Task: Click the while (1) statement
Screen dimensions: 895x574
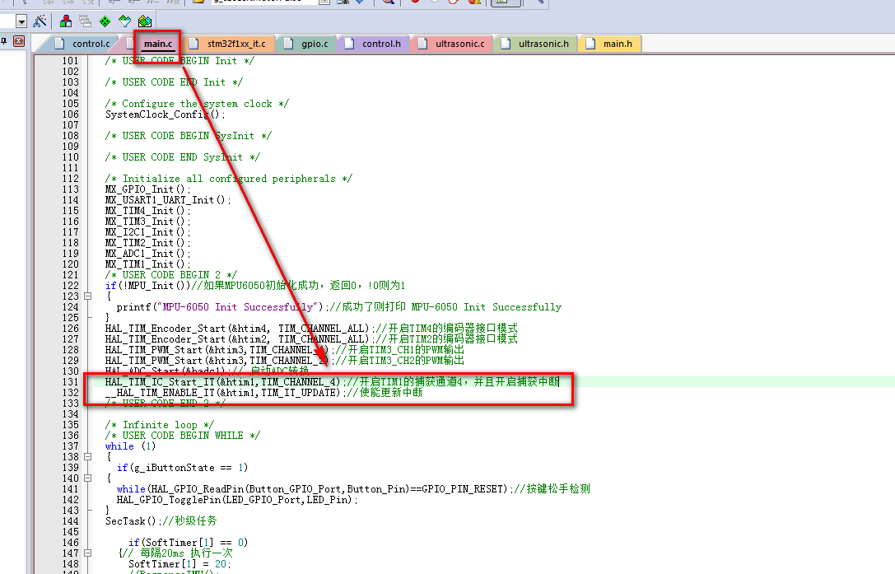Action: [130, 446]
